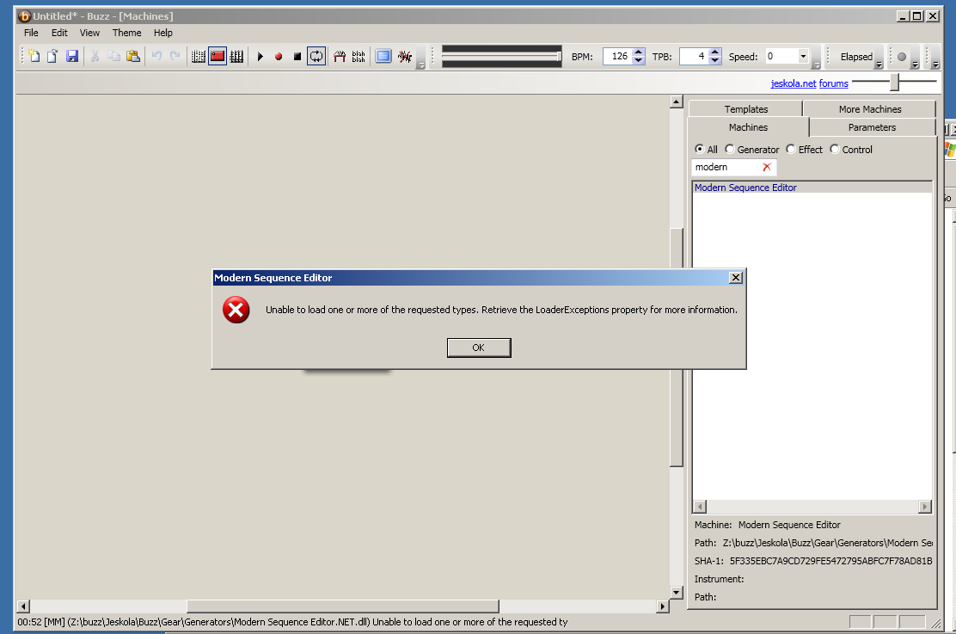Click machine view scroll down arrow

tap(676, 593)
